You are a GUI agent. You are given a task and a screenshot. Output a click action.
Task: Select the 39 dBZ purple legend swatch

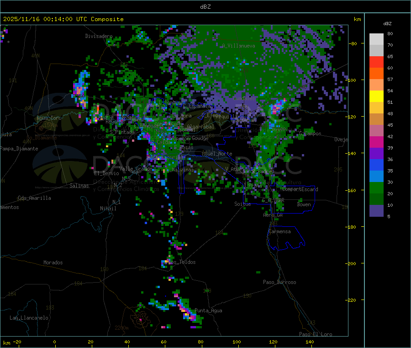point(376,154)
